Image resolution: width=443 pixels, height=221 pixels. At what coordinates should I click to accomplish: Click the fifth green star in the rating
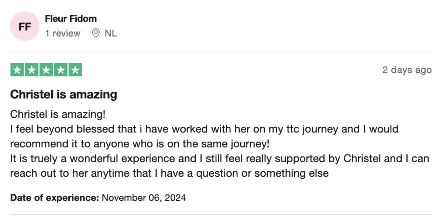point(75,70)
